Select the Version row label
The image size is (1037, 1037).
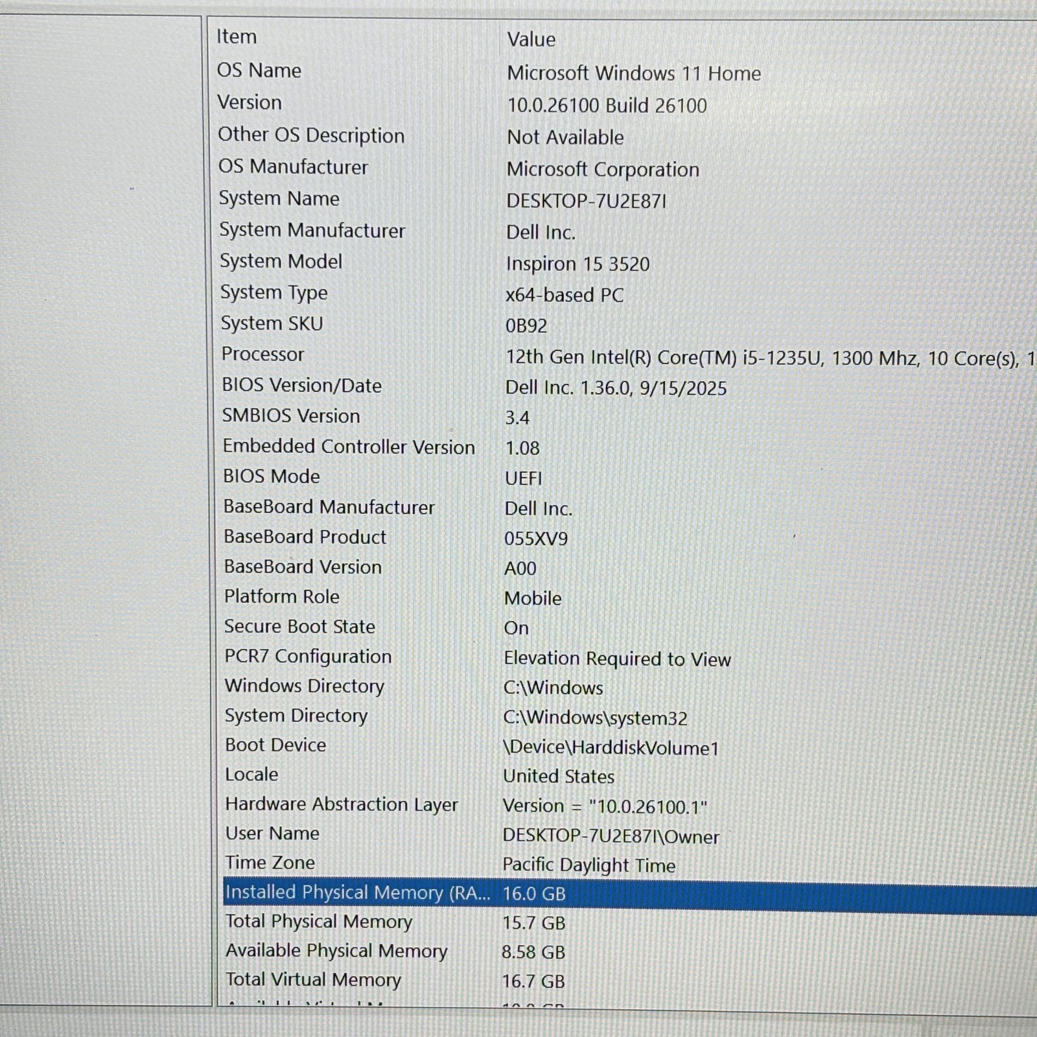(x=250, y=102)
